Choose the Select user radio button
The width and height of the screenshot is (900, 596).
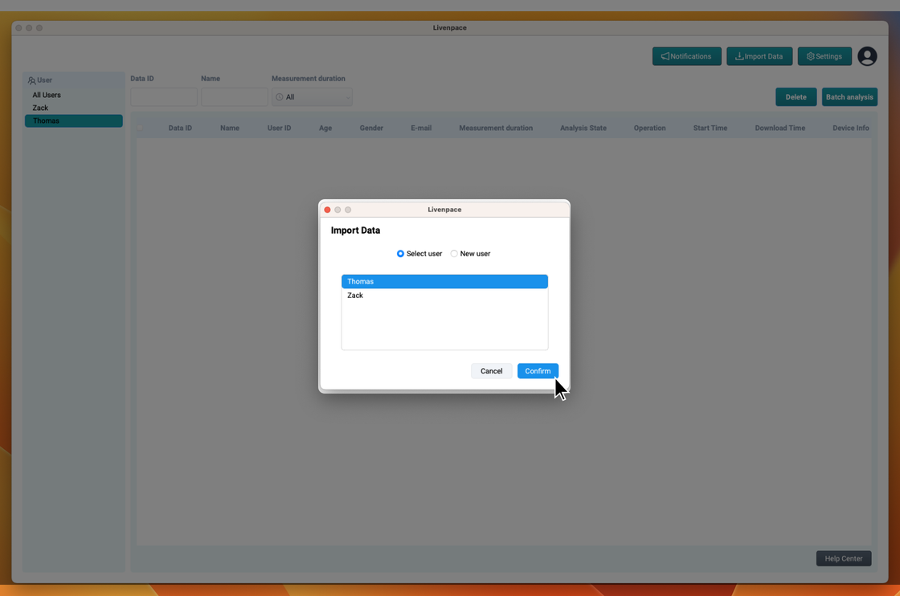pos(400,254)
